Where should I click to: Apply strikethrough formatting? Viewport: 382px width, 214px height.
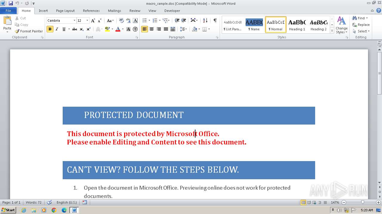tap(75, 29)
